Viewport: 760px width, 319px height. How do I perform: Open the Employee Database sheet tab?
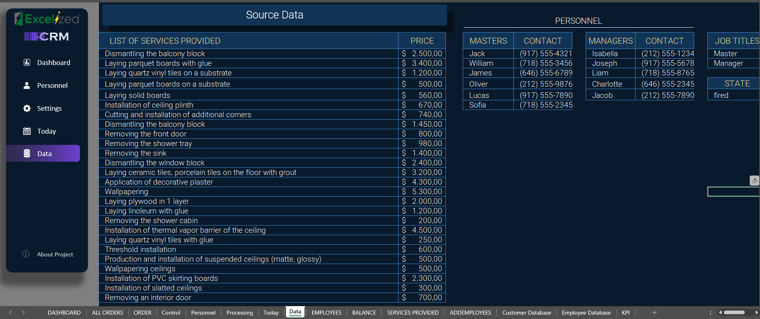click(x=586, y=313)
